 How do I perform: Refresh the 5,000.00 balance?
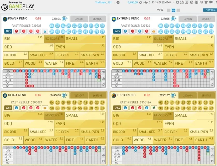(x=140, y=2)
